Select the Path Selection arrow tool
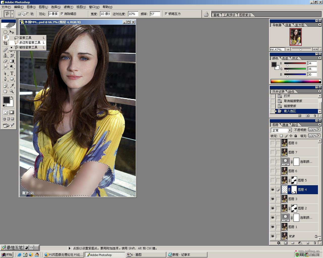Viewport: 323px width, 258px height. [x=5, y=73]
